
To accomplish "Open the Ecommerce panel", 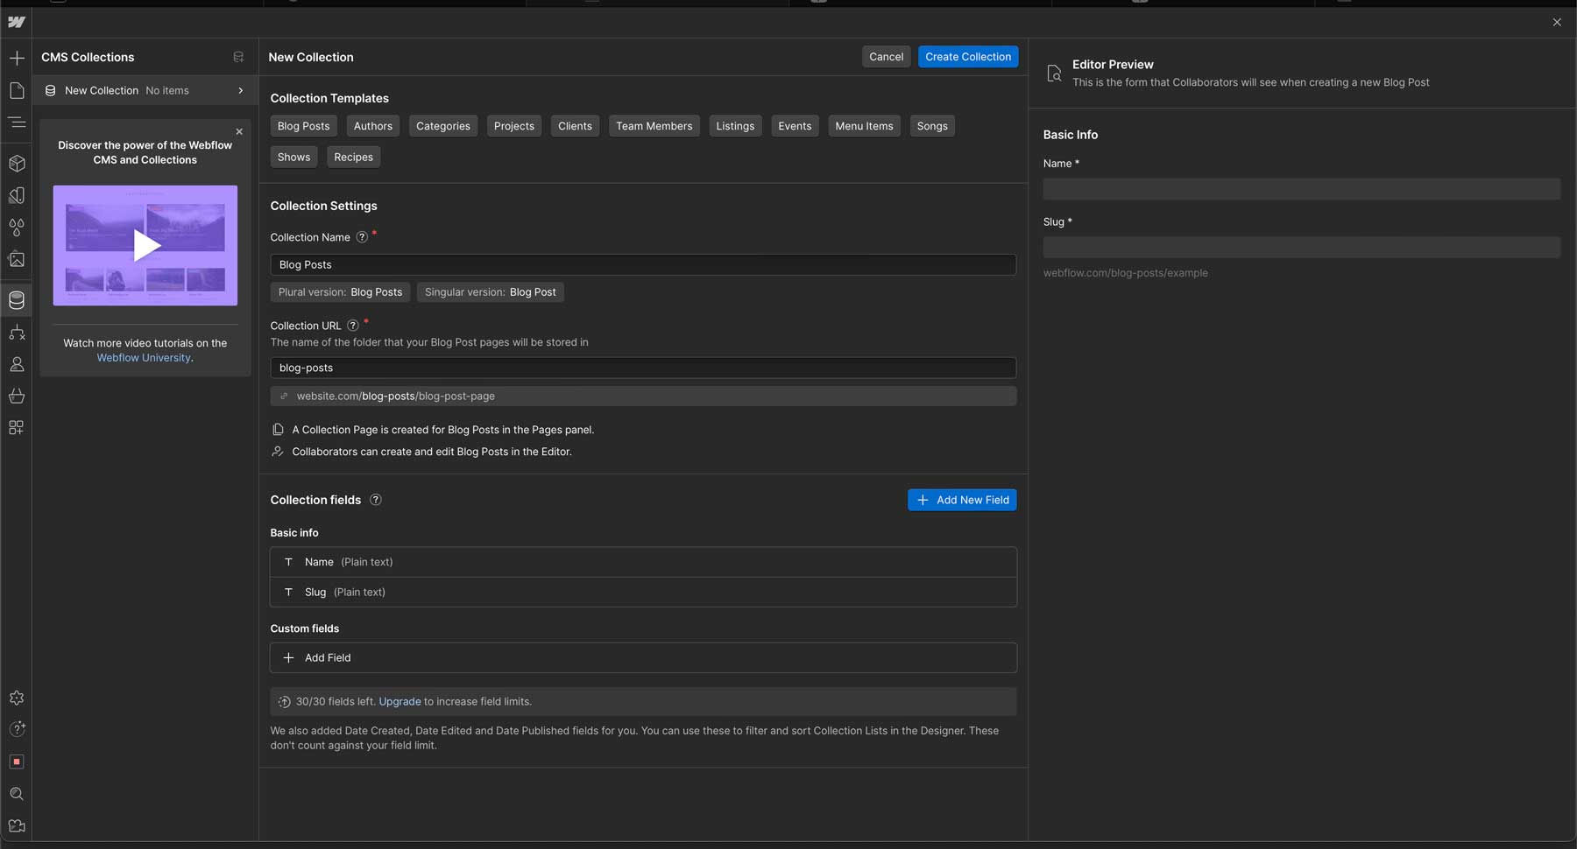I will 17,396.
